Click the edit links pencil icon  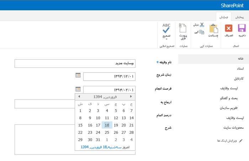tap(241, 141)
